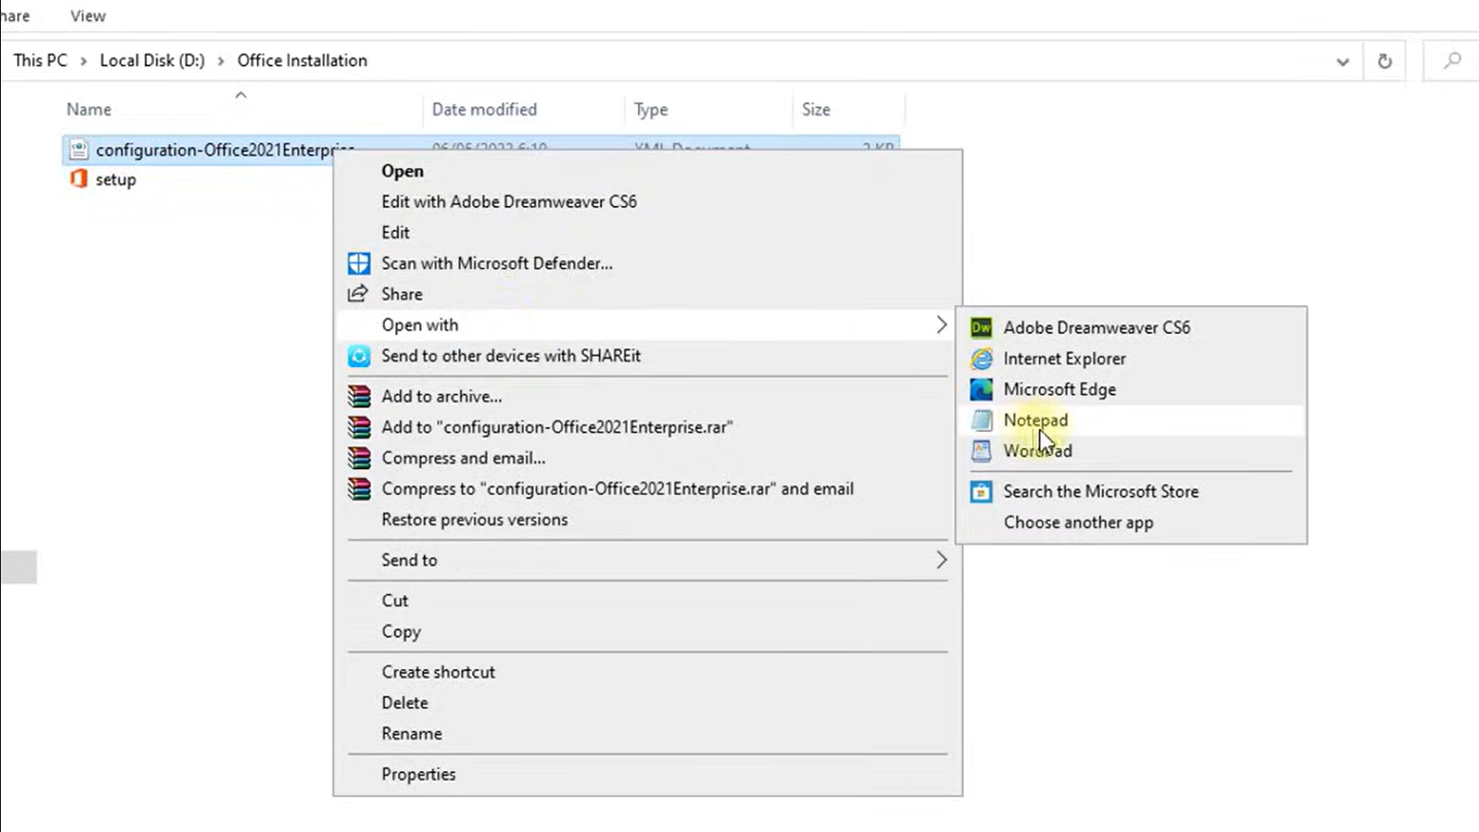Open the View ribbon tab

pos(88,16)
